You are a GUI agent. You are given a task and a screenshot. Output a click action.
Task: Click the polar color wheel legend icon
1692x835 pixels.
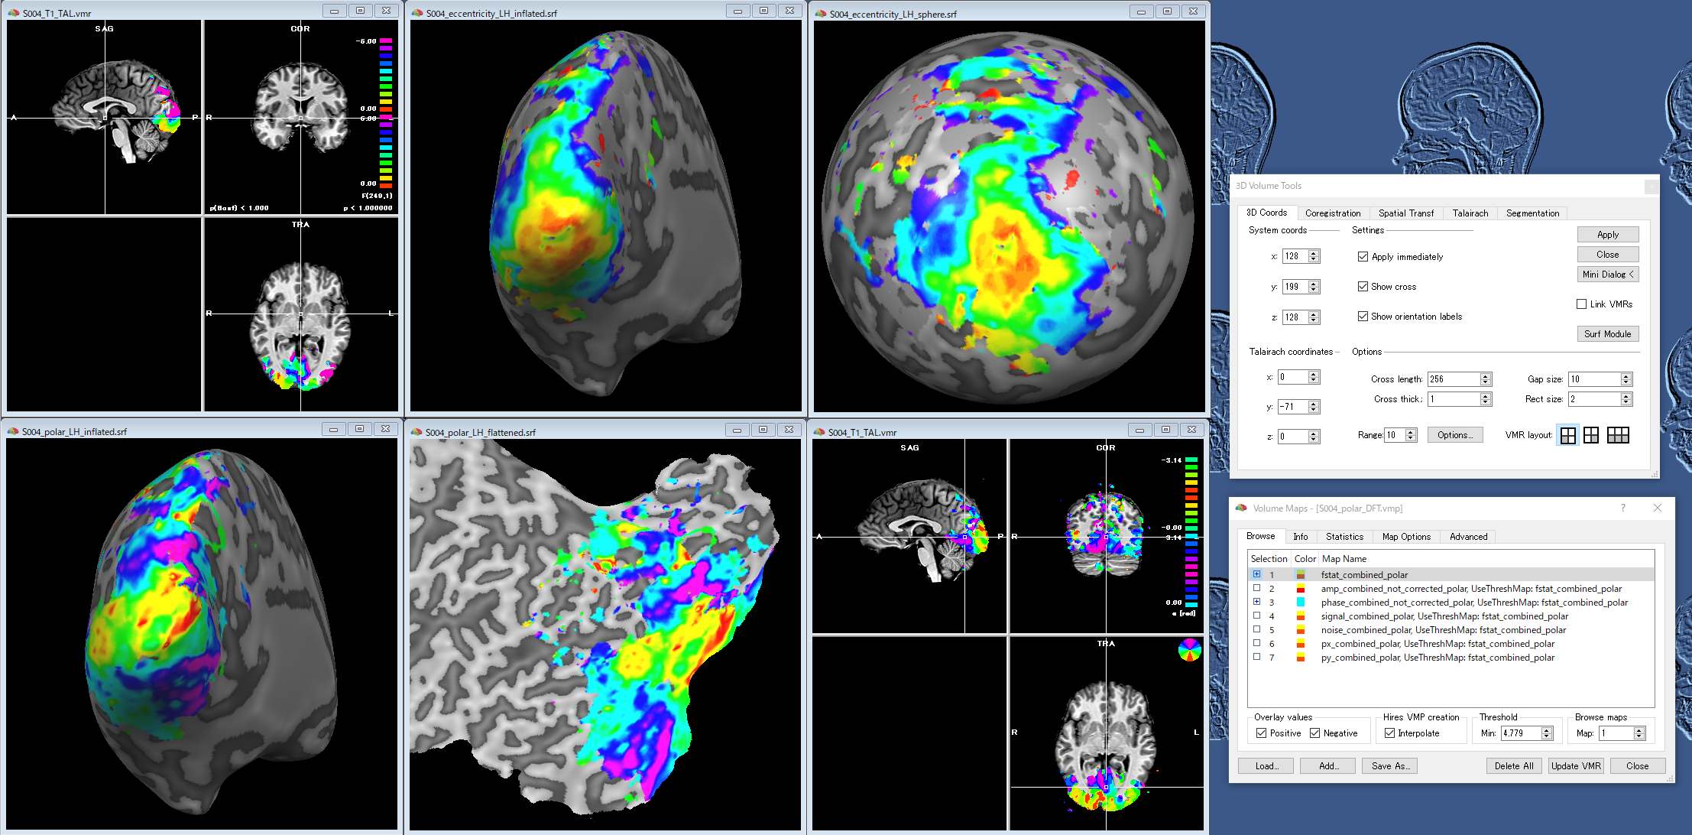click(x=1189, y=650)
